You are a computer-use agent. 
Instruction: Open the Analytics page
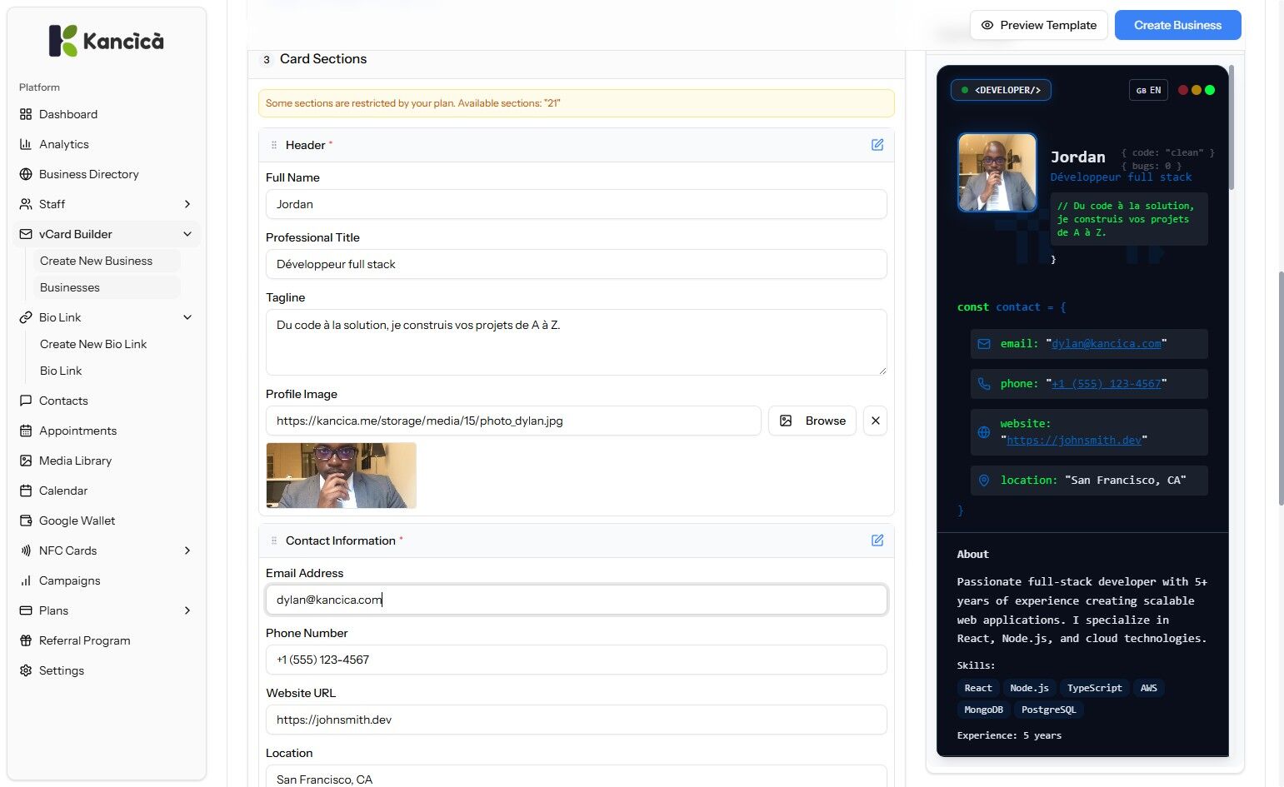click(107, 144)
